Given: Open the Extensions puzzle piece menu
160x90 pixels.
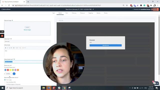Looking at the screenshot, I should click(151, 5).
